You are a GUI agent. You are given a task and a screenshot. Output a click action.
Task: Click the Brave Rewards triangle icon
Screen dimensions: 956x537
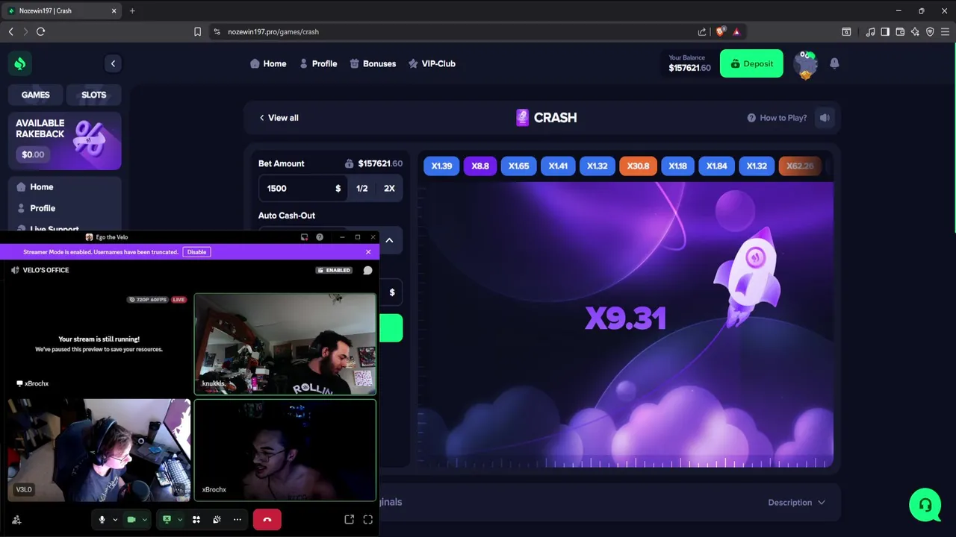pos(736,31)
